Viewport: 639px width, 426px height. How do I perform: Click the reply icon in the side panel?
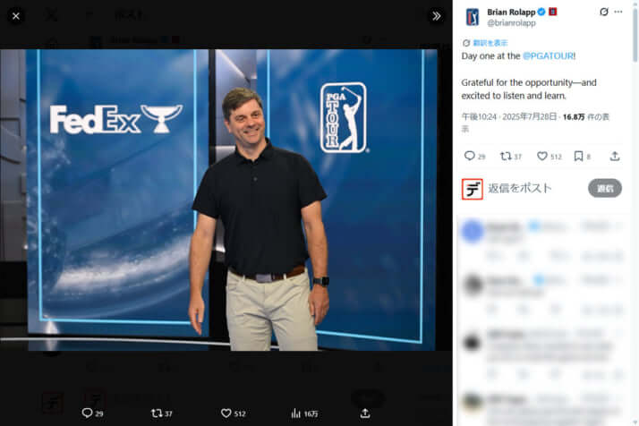[x=469, y=156]
